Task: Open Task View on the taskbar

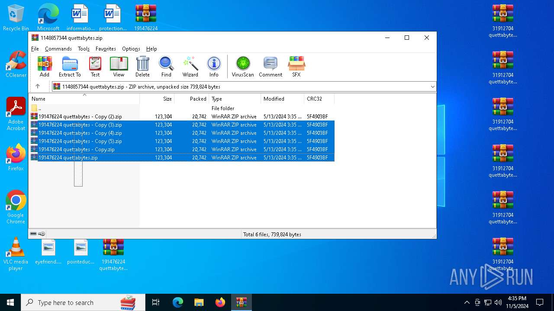Action: point(156,302)
